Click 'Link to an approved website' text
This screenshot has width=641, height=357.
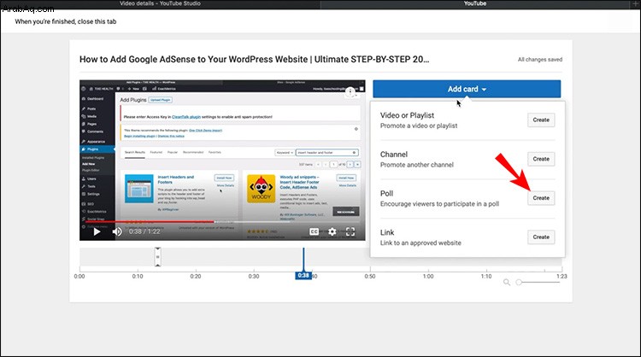(x=420, y=243)
